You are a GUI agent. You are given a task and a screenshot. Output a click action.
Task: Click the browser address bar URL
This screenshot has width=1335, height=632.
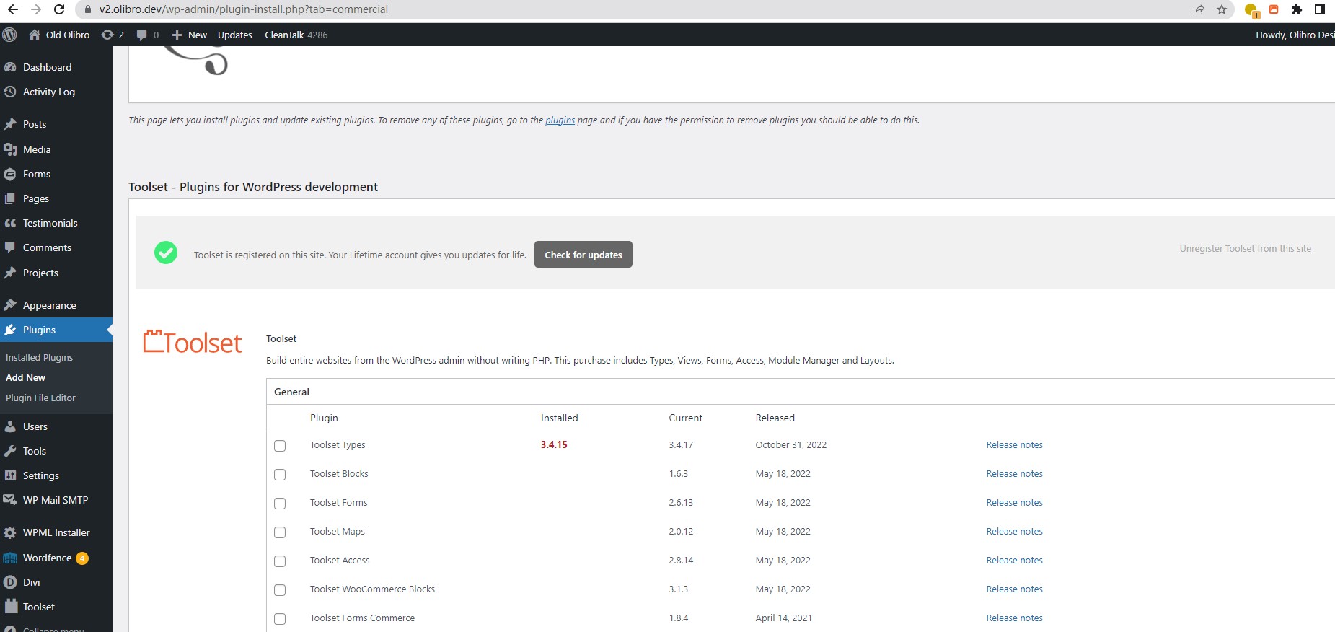pyautogui.click(x=244, y=9)
